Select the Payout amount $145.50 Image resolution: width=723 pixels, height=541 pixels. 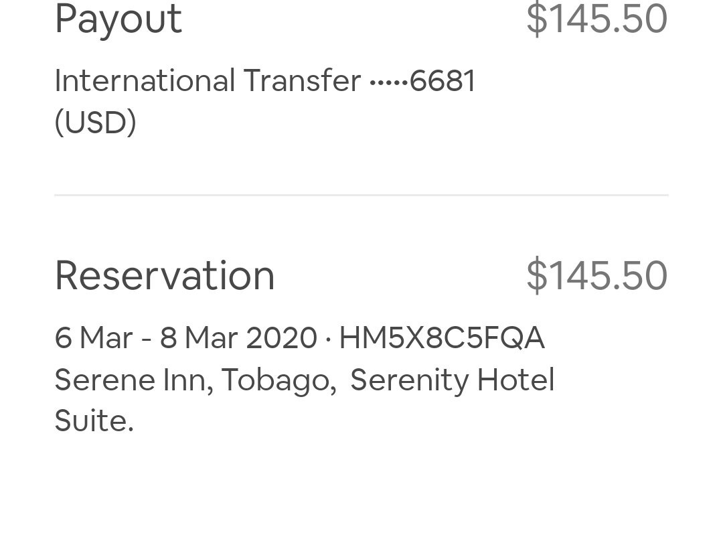pos(596,19)
